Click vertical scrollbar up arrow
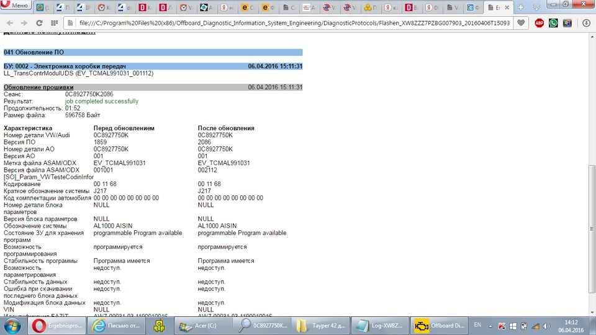596x335 pixels. coord(592,37)
